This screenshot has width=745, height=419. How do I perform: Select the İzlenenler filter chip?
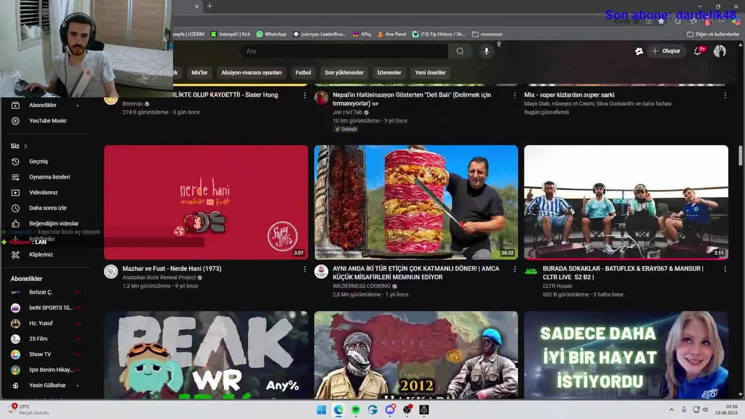point(389,73)
